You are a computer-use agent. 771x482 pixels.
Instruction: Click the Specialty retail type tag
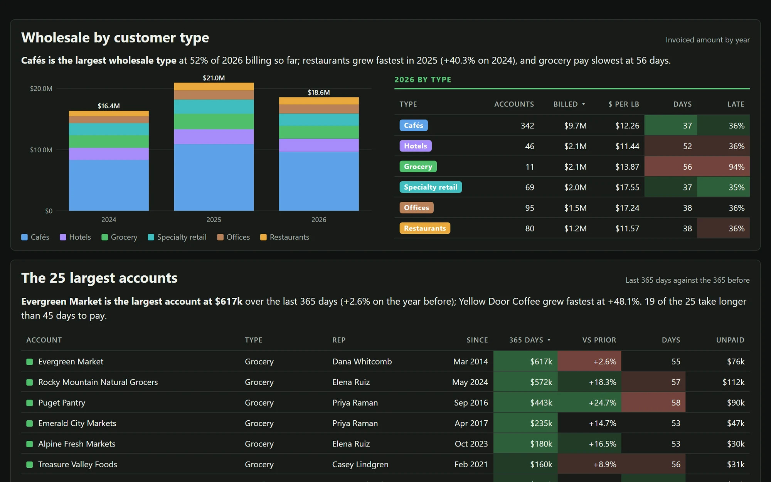tap(431, 187)
